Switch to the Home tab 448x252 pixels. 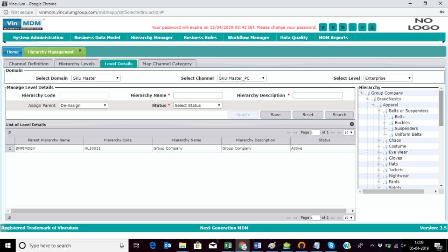(13, 52)
